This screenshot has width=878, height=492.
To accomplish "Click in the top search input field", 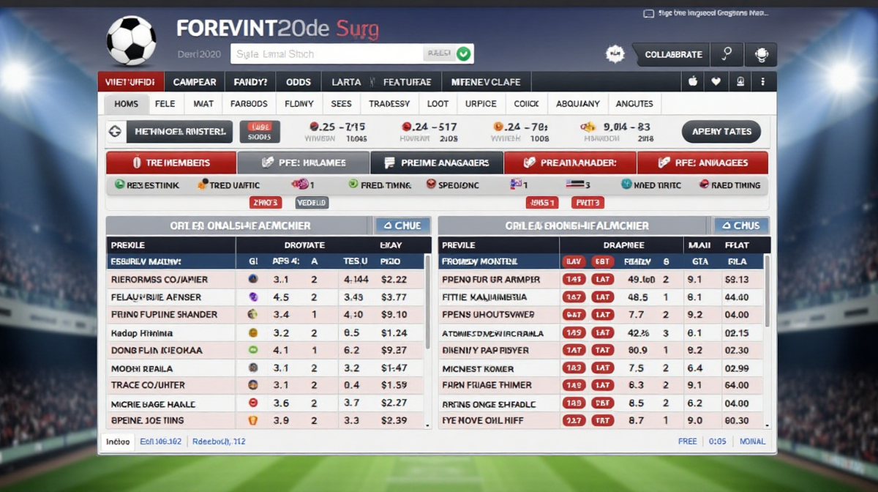I will click(326, 54).
